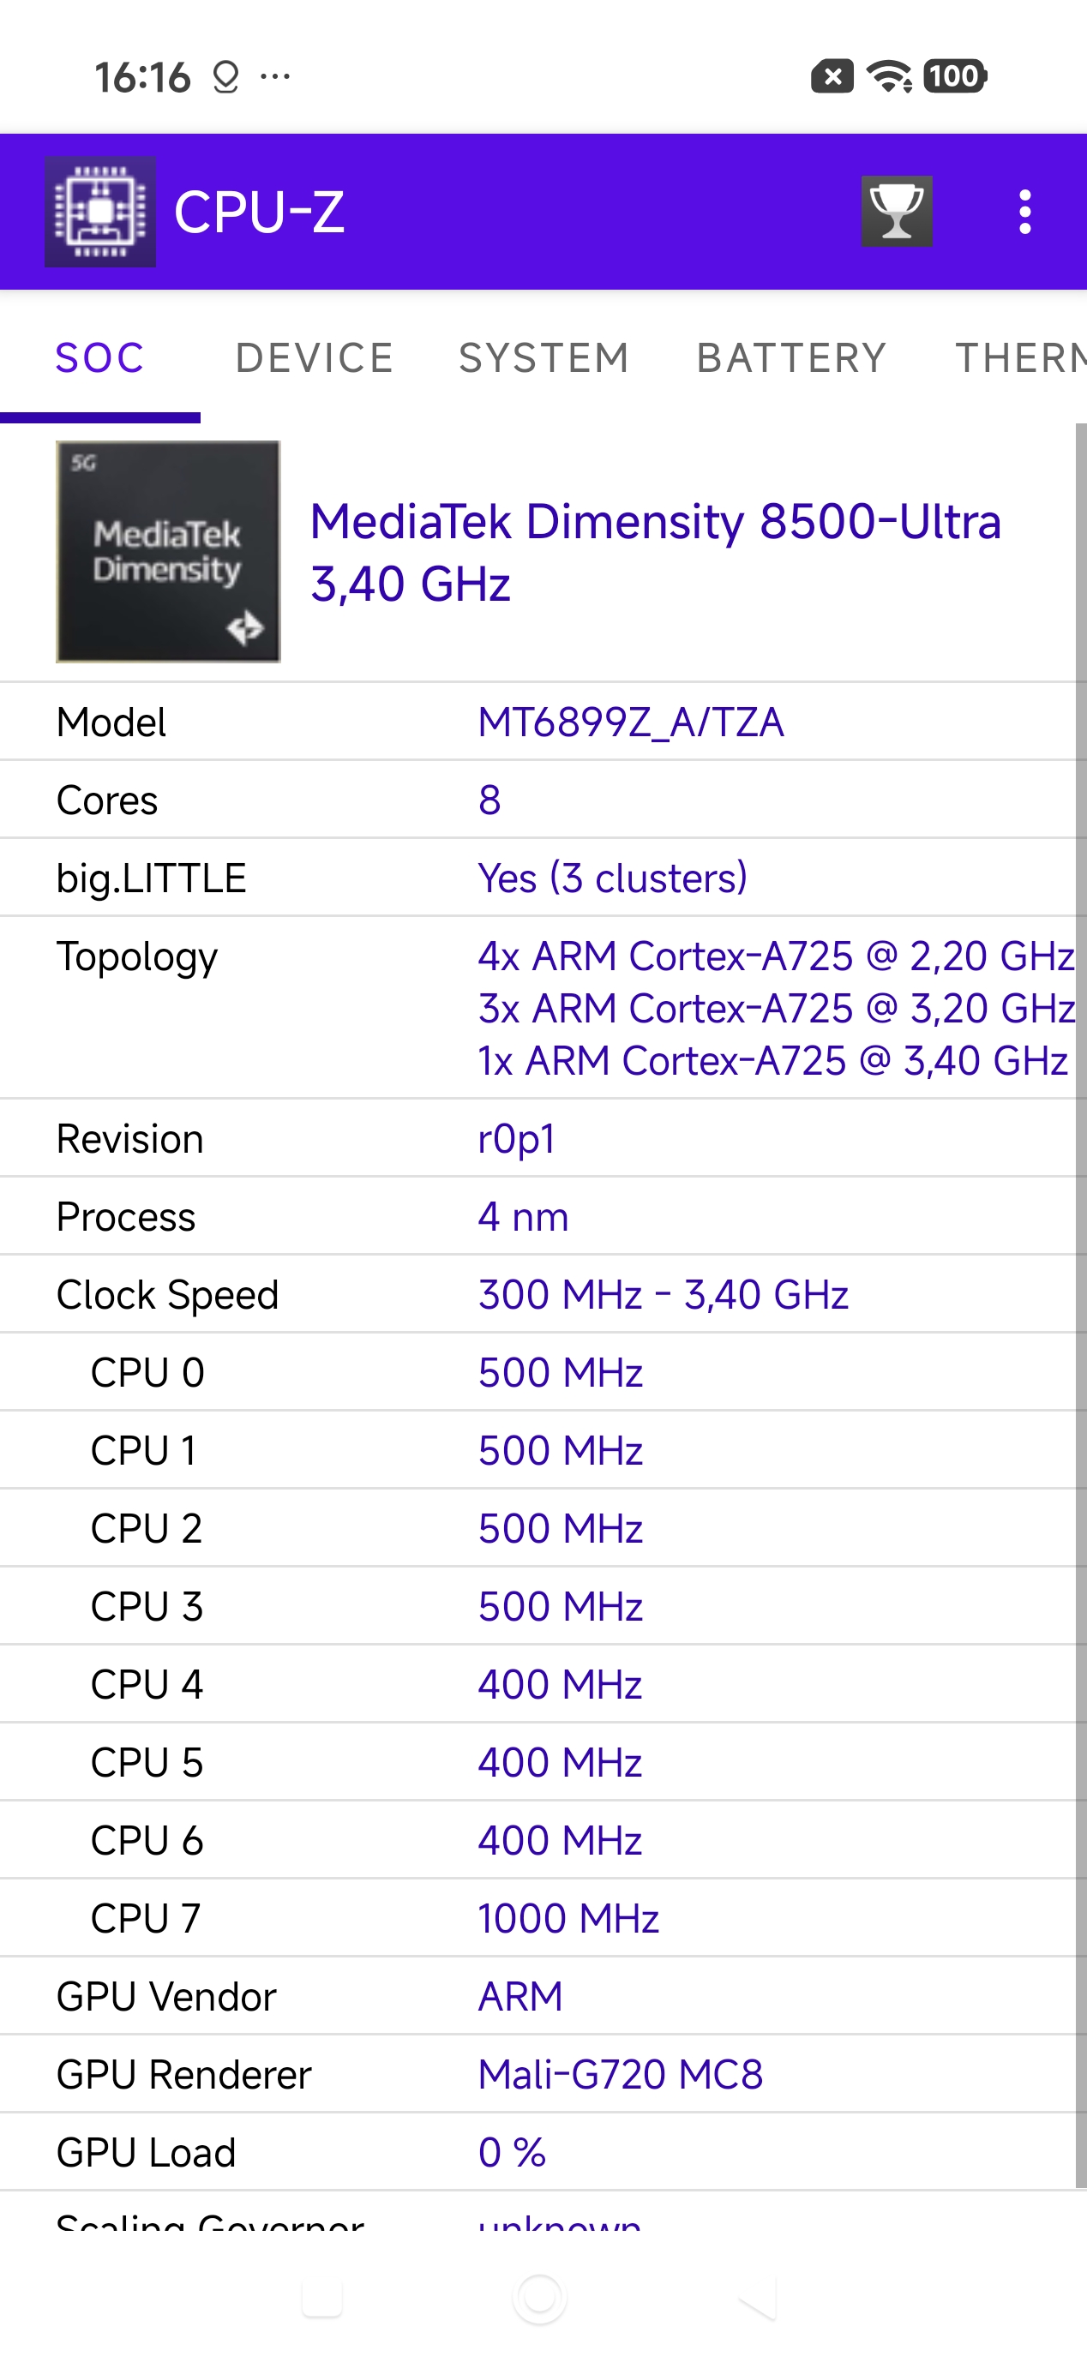Viewport: 1087px width, 2362px height.
Task: Switch to the DEVICE tab
Action: click(315, 358)
